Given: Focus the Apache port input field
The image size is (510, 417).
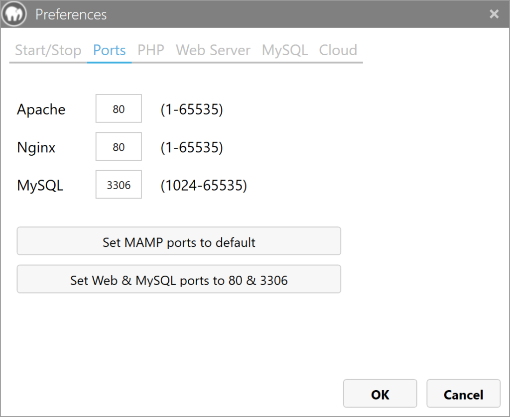Looking at the screenshot, I should pyautogui.click(x=119, y=109).
